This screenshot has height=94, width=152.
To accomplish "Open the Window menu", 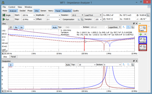I will tap(28, 7).
